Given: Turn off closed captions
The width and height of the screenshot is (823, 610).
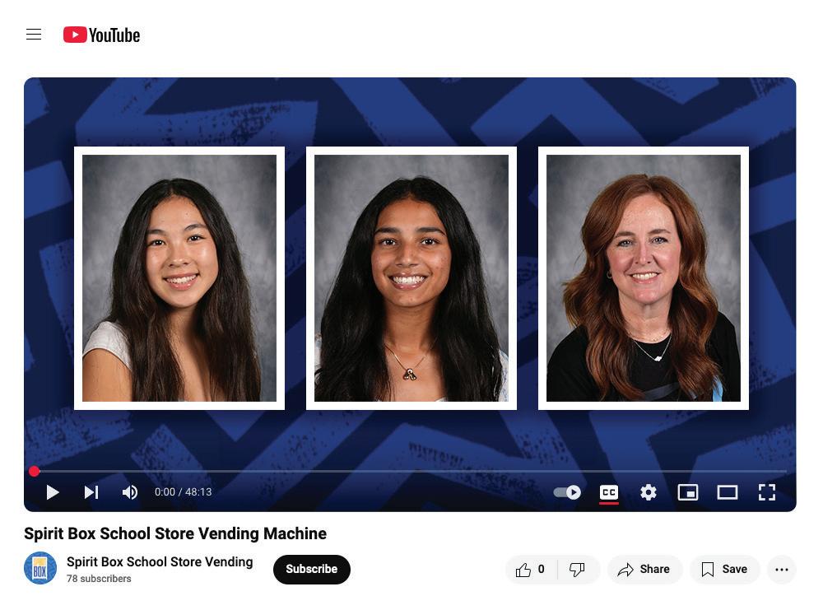Looking at the screenshot, I should pos(609,492).
